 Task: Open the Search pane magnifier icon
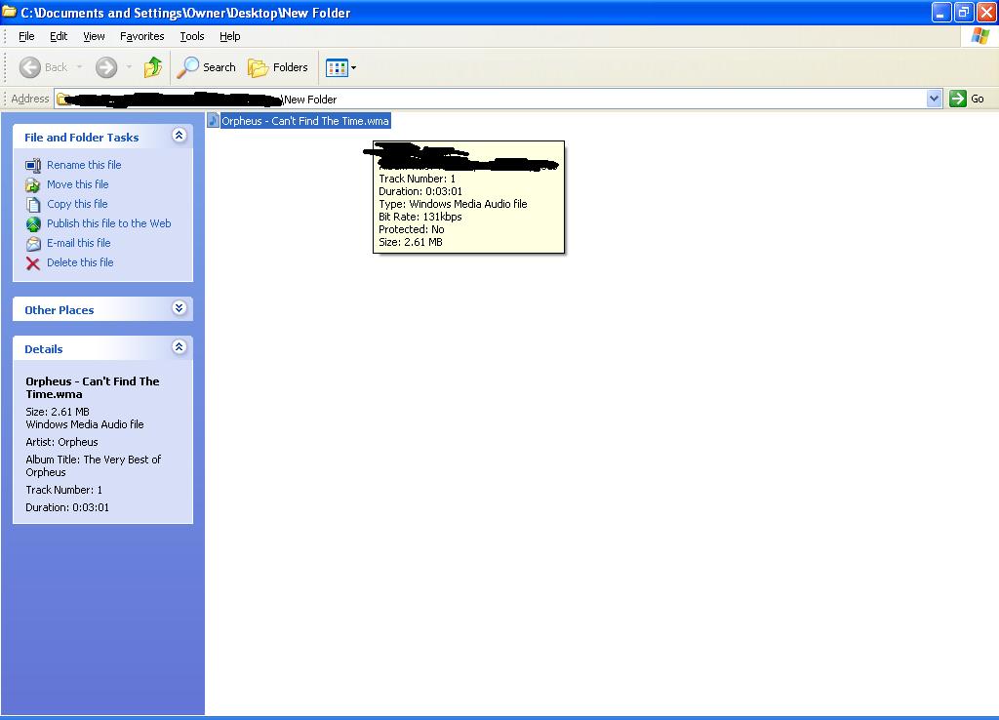[188, 67]
